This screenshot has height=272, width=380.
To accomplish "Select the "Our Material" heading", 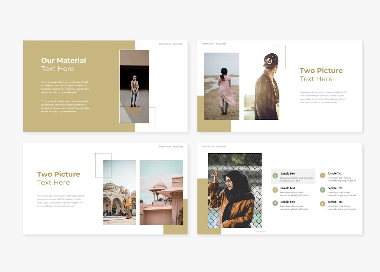I will coord(64,60).
